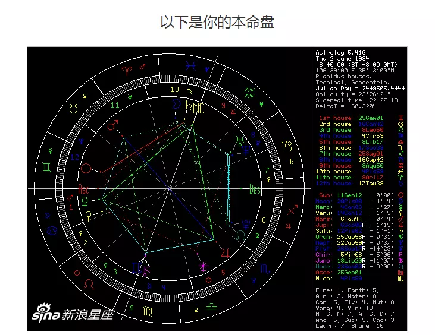Click house number 6 in the wheel

(264, 220)
